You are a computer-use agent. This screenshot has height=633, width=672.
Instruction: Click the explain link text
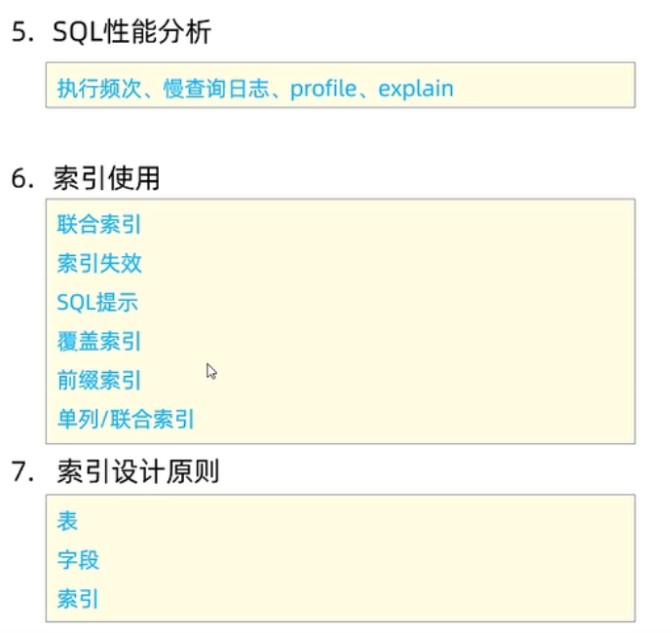pyautogui.click(x=416, y=89)
